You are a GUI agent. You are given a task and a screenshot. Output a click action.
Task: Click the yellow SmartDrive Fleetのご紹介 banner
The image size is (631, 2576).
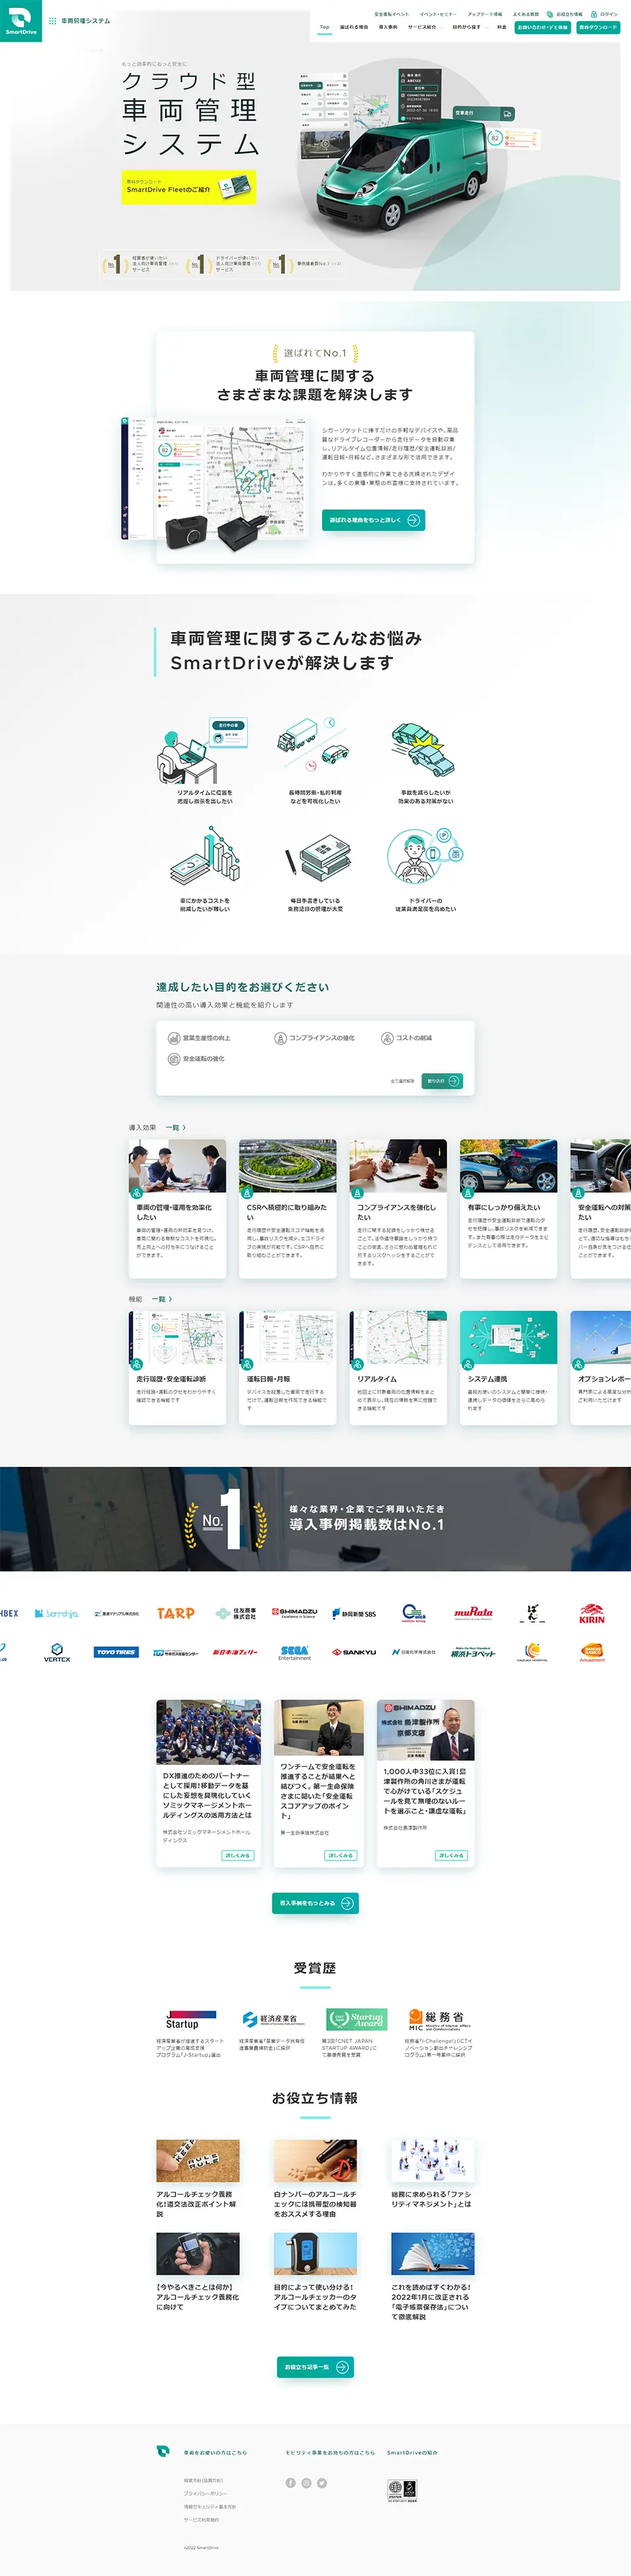click(x=188, y=186)
